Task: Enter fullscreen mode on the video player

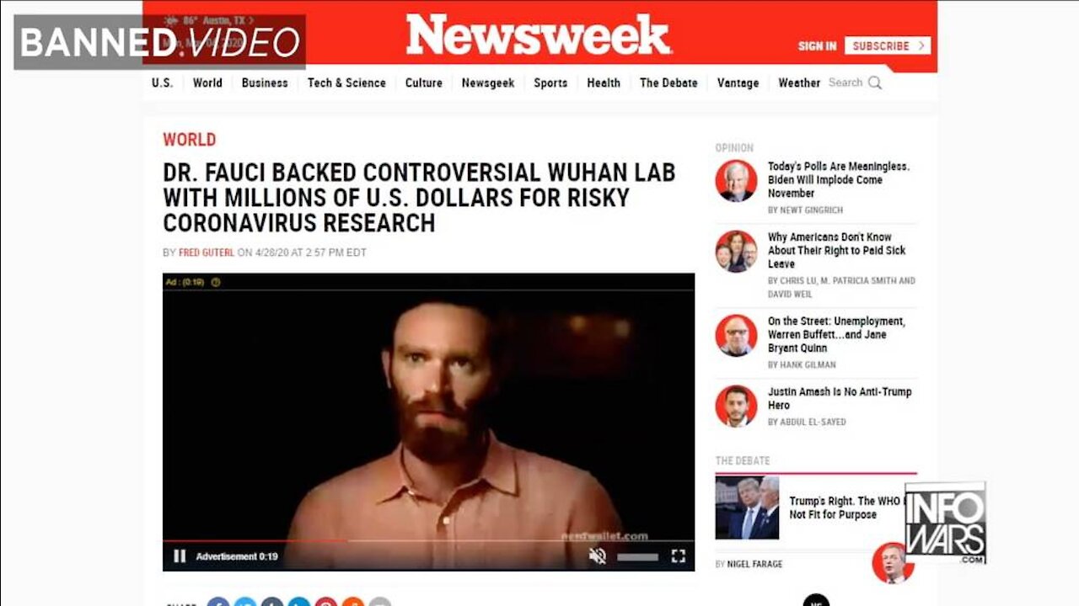Action: coord(678,555)
